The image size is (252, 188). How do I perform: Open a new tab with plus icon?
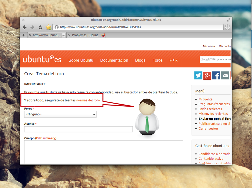pos(23,35)
